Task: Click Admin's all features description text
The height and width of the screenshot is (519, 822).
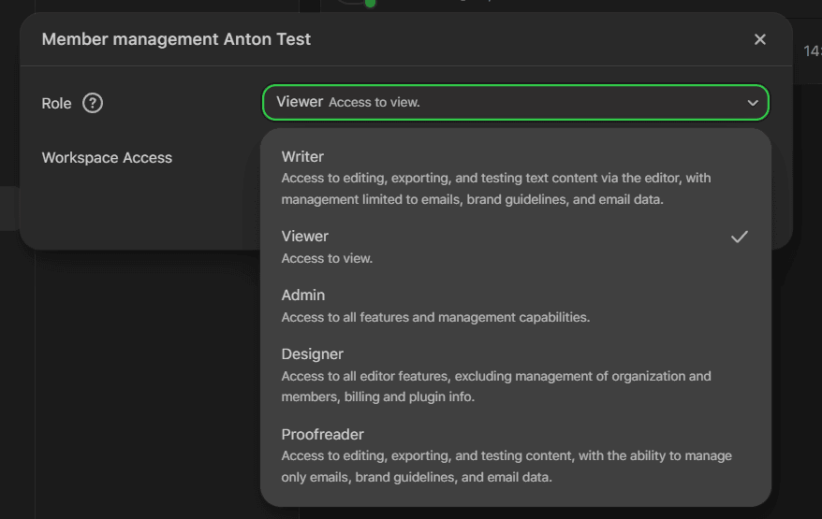Action: 435,317
